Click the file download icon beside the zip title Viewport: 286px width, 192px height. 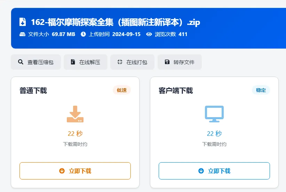[23, 22]
